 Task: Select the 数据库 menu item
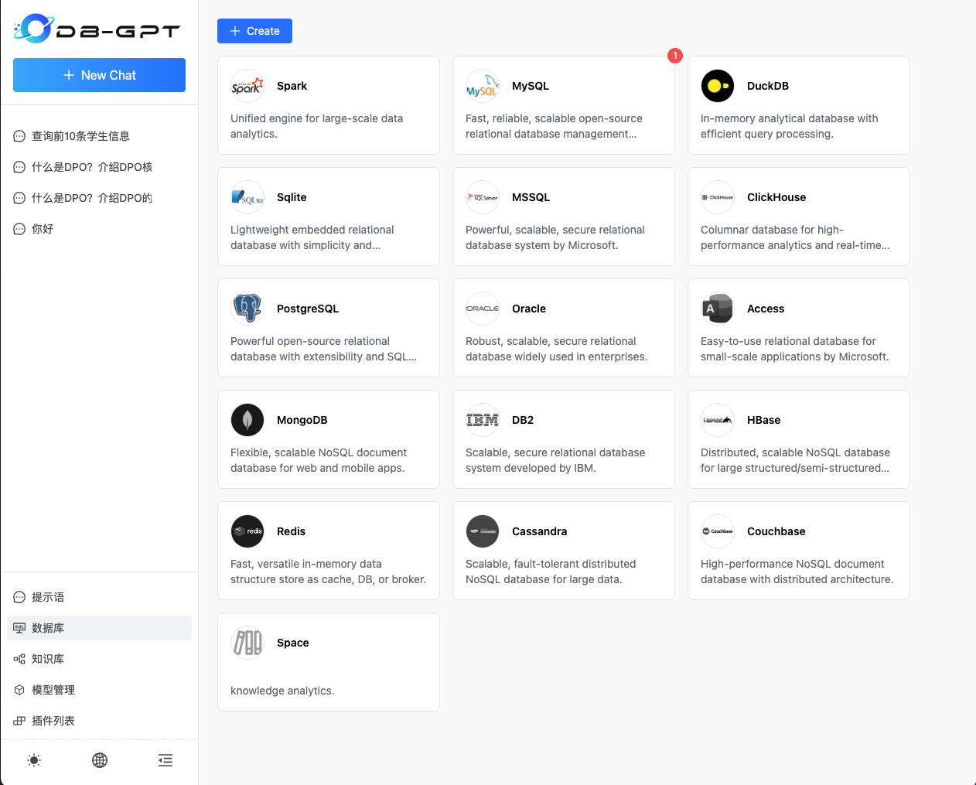pyautogui.click(x=99, y=628)
